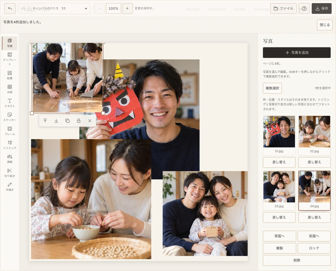Viewport: 336px width, 271px height.
Task: Click the 写真を追加 add photos button
Action: (x=297, y=53)
